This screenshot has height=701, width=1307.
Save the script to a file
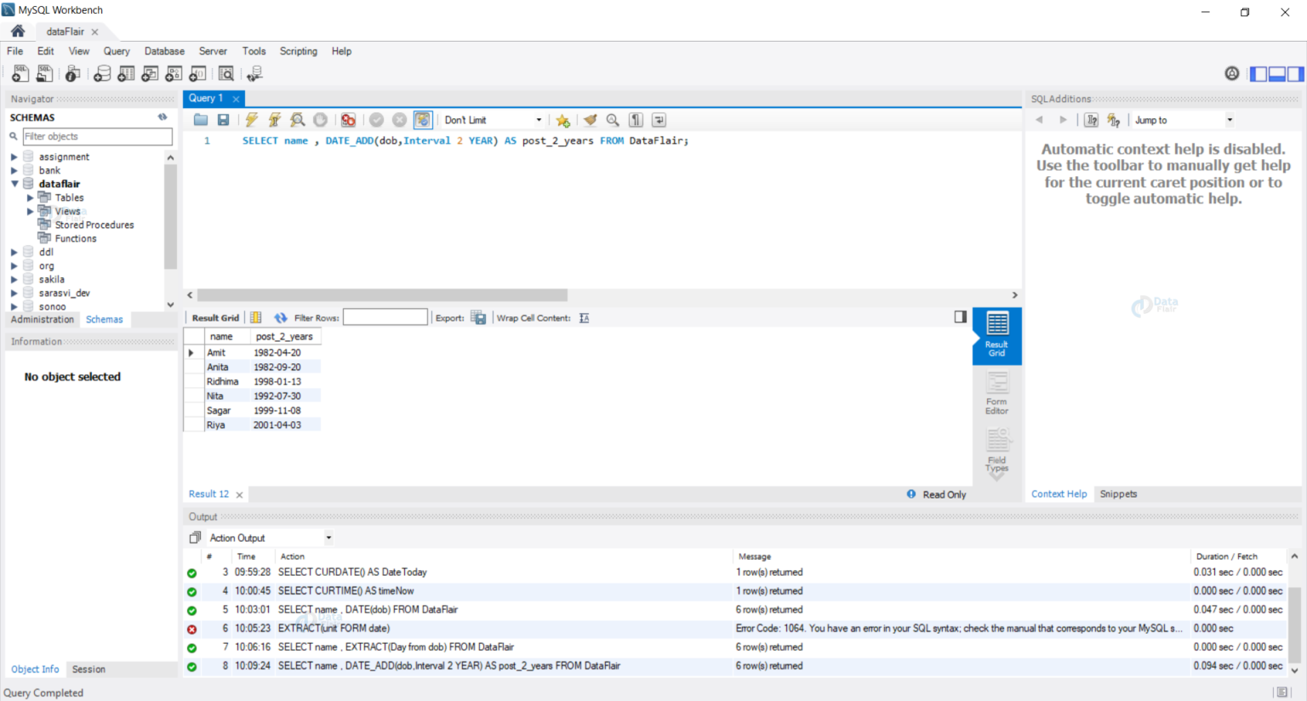pos(223,120)
